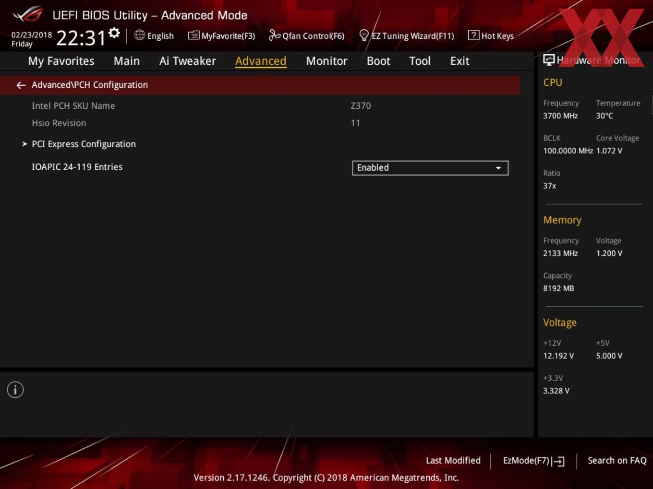Click the Advanced\PCH Configuration breadcrumb
Screen dimensions: 653x489
[x=90, y=85]
